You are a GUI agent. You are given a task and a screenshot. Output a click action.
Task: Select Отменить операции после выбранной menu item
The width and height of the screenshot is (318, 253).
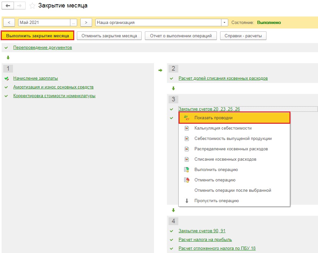(x=232, y=190)
